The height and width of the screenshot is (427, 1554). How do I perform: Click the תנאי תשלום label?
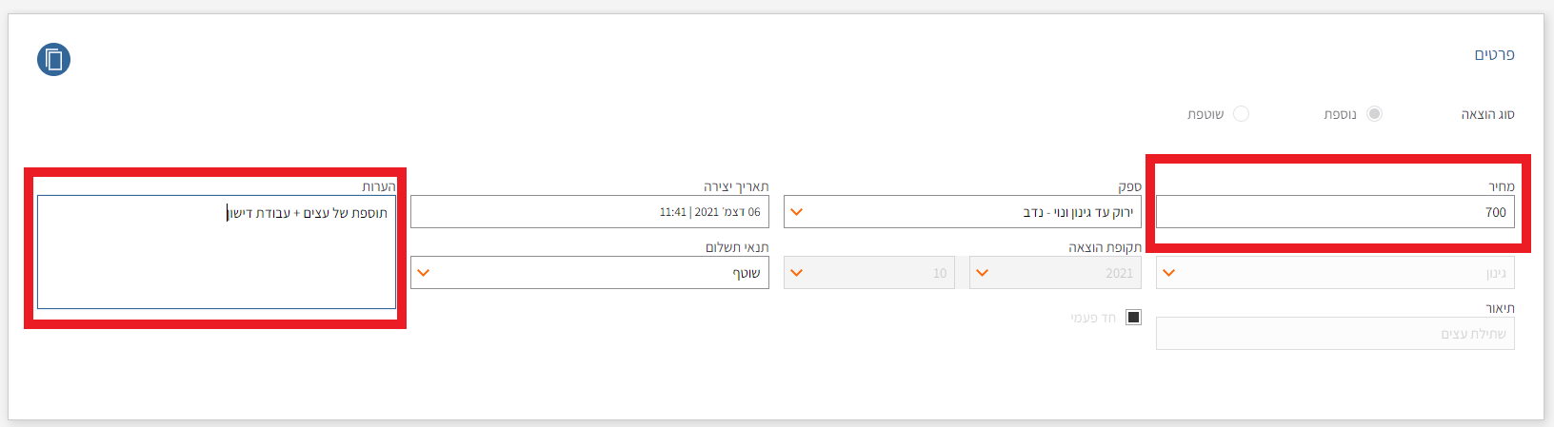[736, 247]
